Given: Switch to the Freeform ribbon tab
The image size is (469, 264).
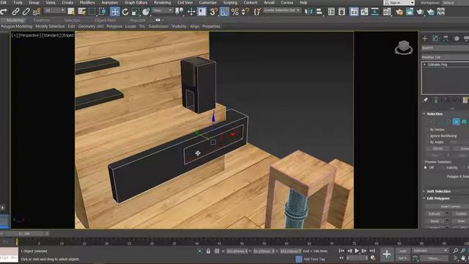Looking at the screenshot, I should 42,21.
